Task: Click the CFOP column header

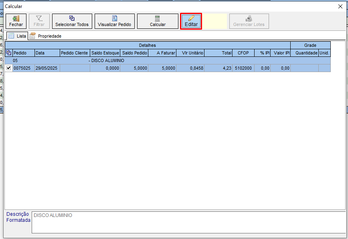Action: pos(243,53)
